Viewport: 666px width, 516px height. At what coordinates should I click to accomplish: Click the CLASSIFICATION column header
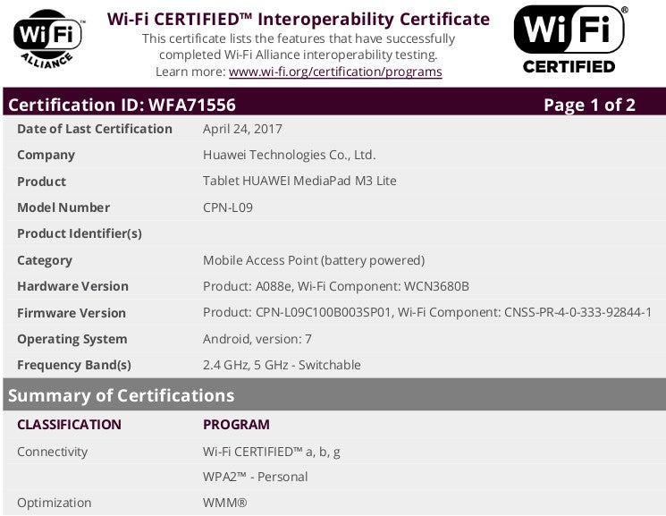click(69, 424)
